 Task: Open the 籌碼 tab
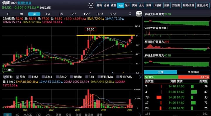[149, 6]
